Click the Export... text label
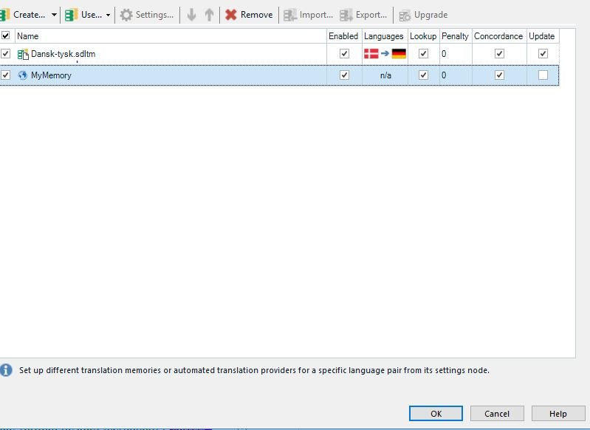This screenshot has width=590, height=430. [x=371, y=15]
